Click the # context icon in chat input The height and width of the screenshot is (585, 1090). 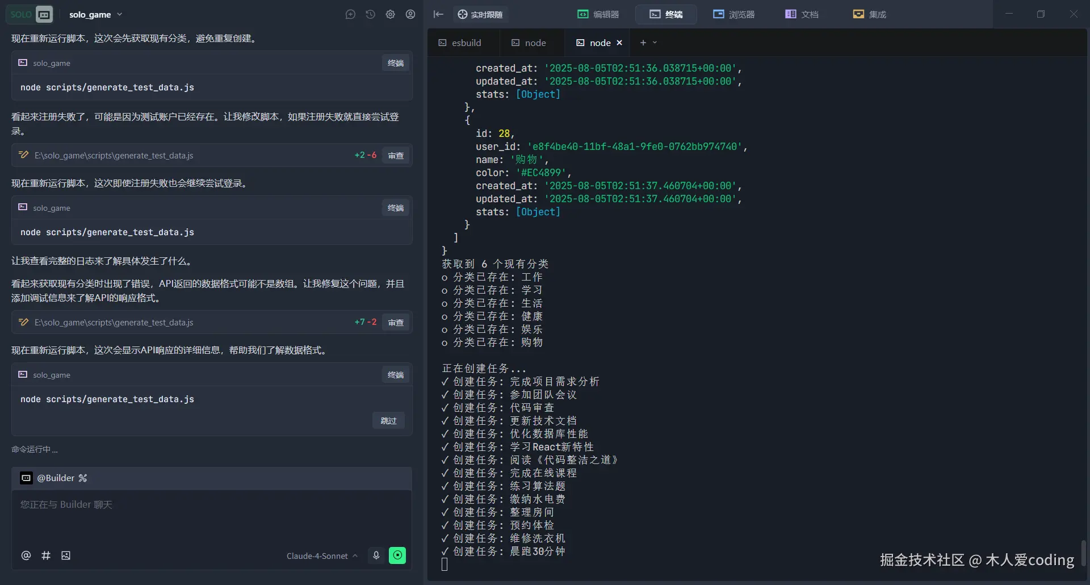46,555
